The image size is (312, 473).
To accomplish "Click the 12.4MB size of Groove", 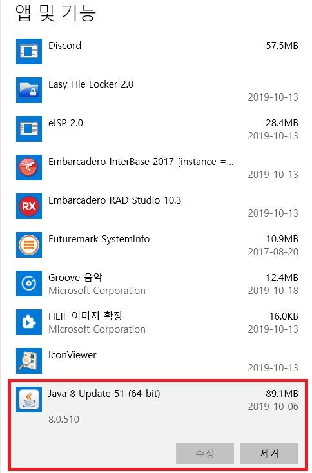I will click(x=282, y=278).
